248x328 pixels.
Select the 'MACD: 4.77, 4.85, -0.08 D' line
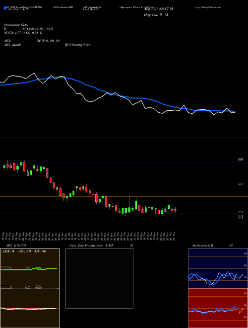pos(23,33)
